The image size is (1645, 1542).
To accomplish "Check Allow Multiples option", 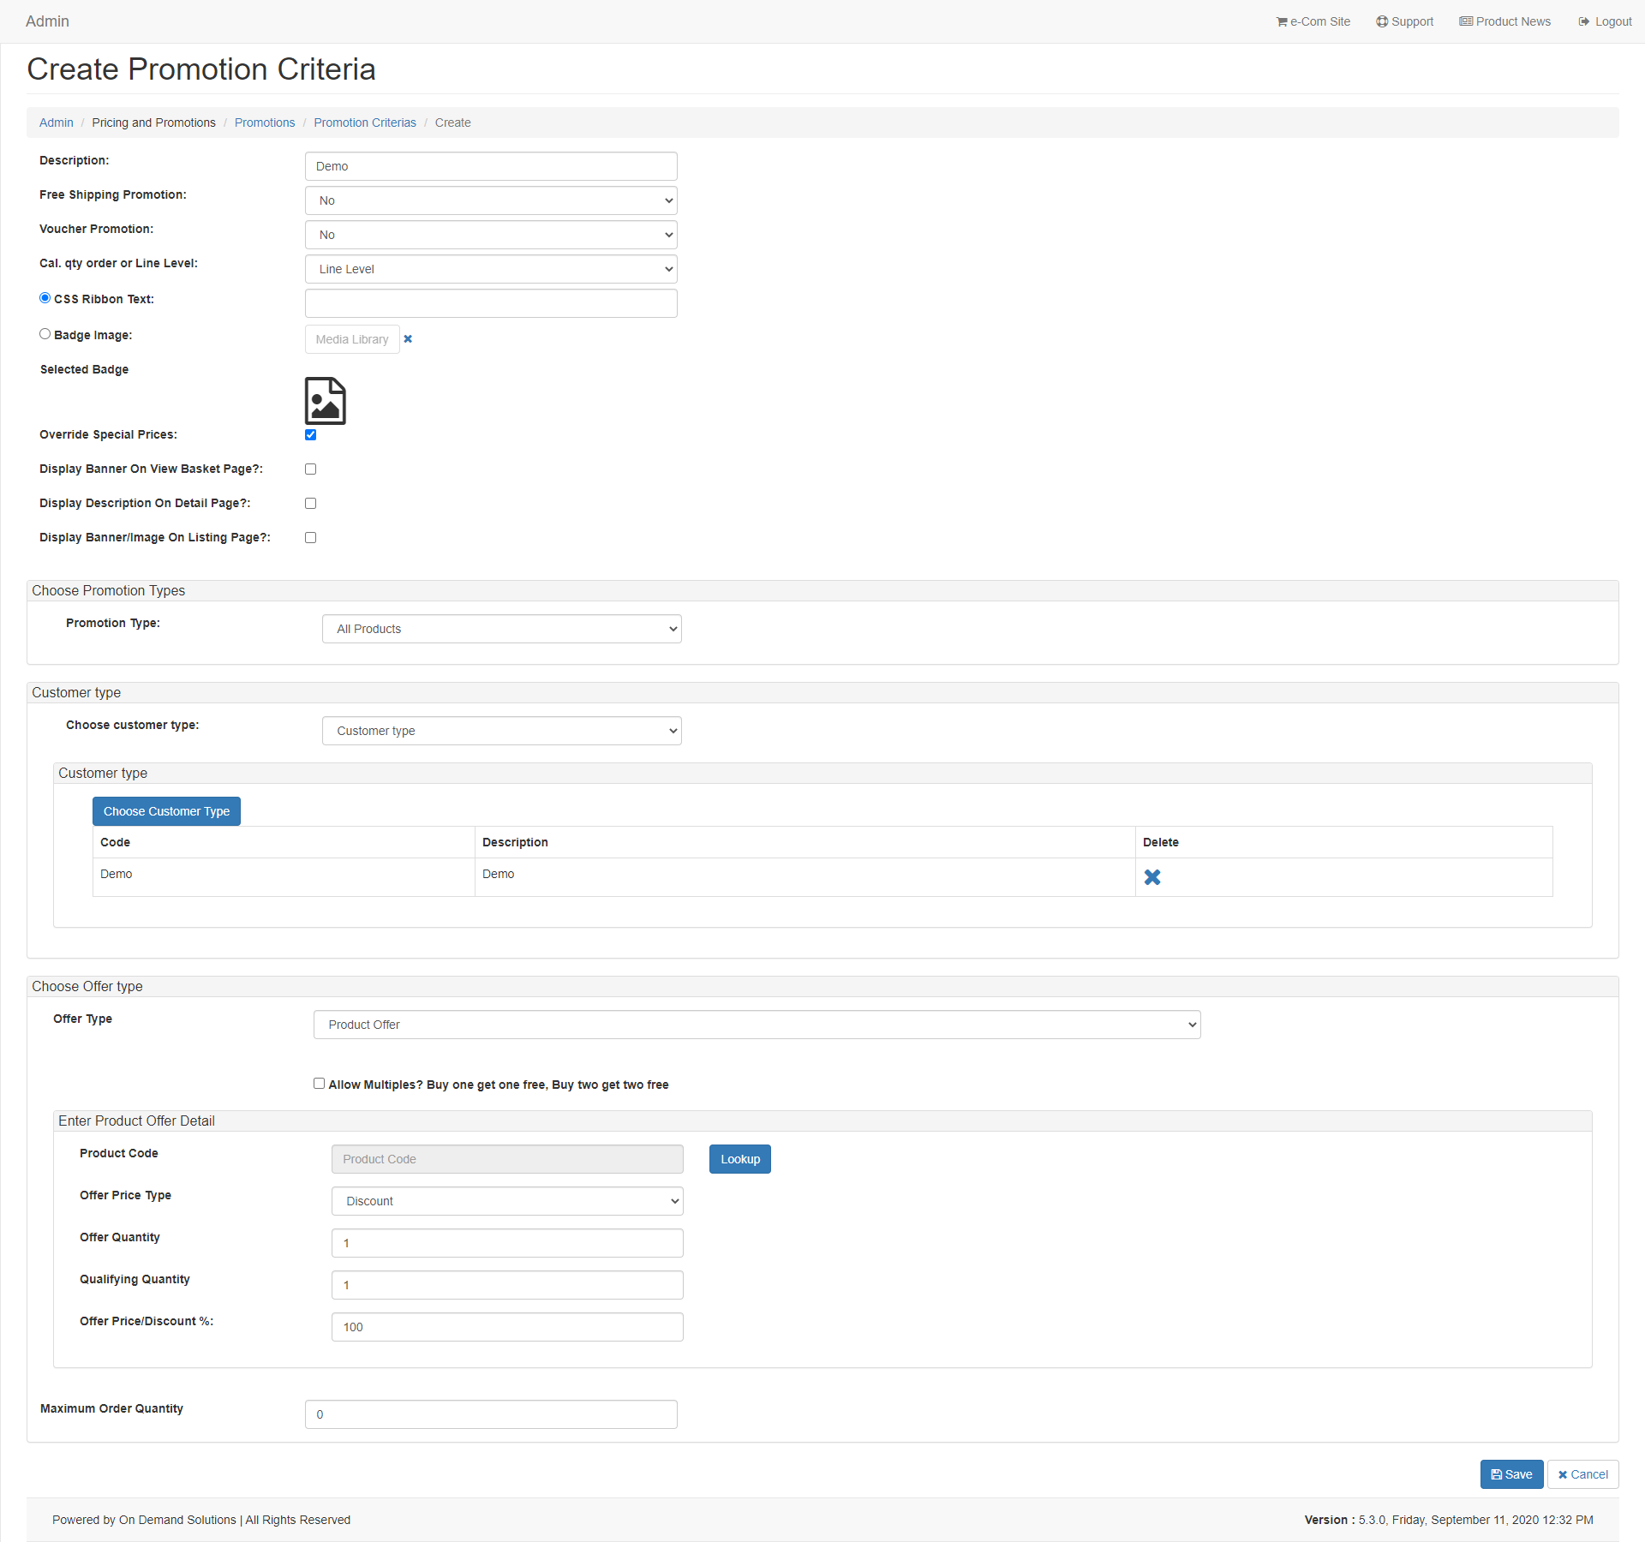I will tap(319, 1084).
